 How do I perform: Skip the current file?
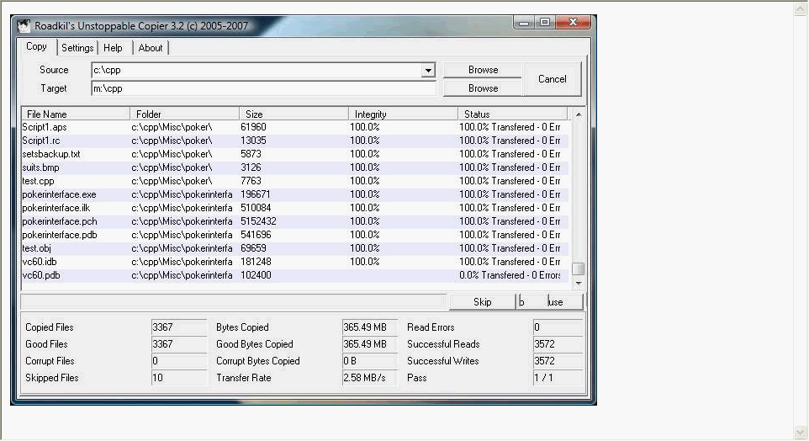483,302
